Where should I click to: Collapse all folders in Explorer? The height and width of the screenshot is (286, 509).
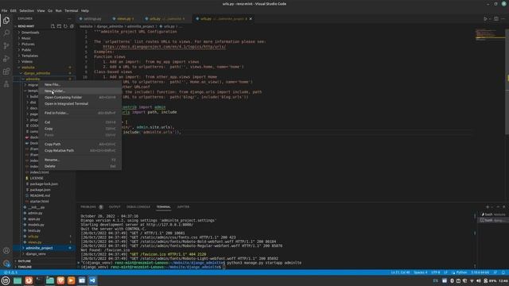click(72, 26)
